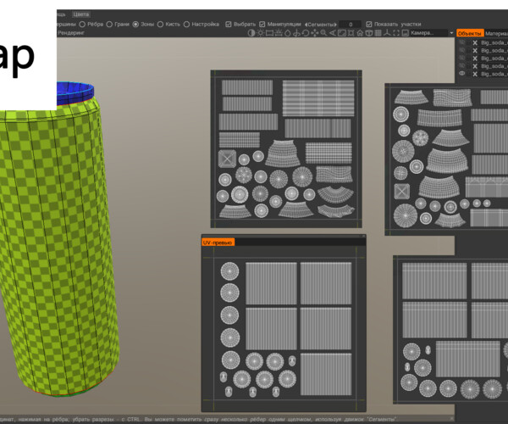Select the Рёбра radio button

click(82, 25)
